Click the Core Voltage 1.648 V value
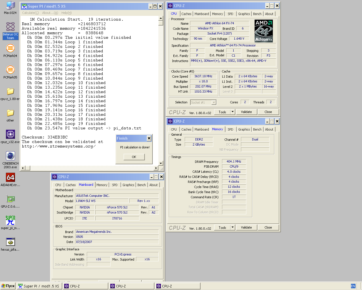 (x=239, y=39)
